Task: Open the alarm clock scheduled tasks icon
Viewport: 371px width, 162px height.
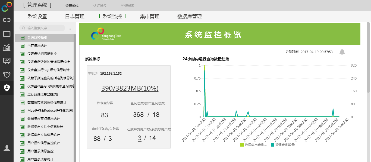Action: click(x=7, y=74)
